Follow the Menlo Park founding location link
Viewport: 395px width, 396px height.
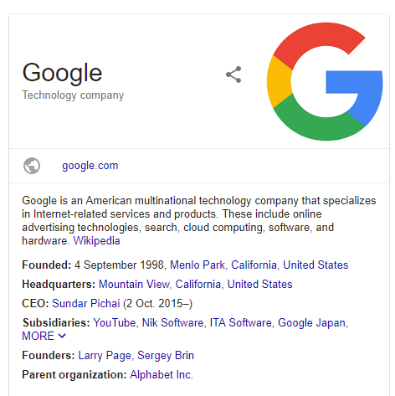(x=197, y=265)
